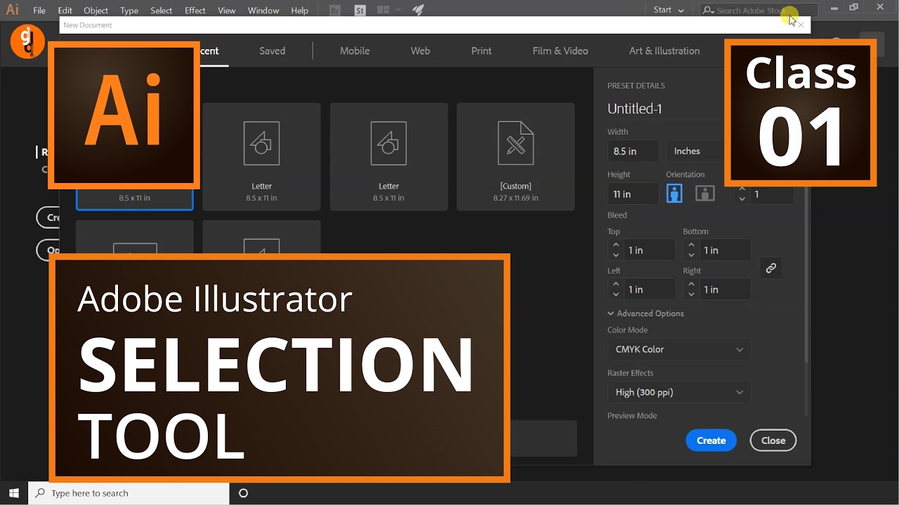Image resolution: width=899 pixels, height=505 pixels.
Task: Increase the Top bleed with up arrow
Action: click(x=616, y=245)
